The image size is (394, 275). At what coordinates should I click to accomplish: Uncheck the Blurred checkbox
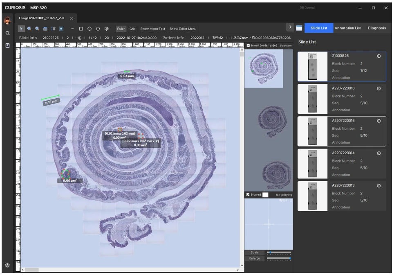click(x=248, y=194)
